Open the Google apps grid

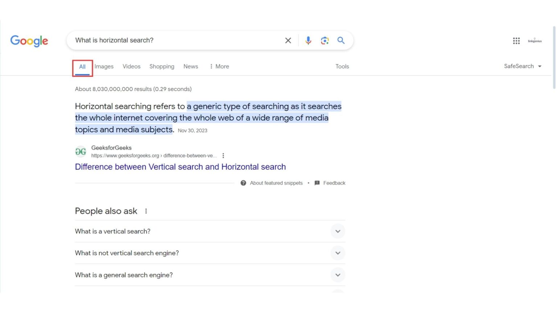(516, 41)
